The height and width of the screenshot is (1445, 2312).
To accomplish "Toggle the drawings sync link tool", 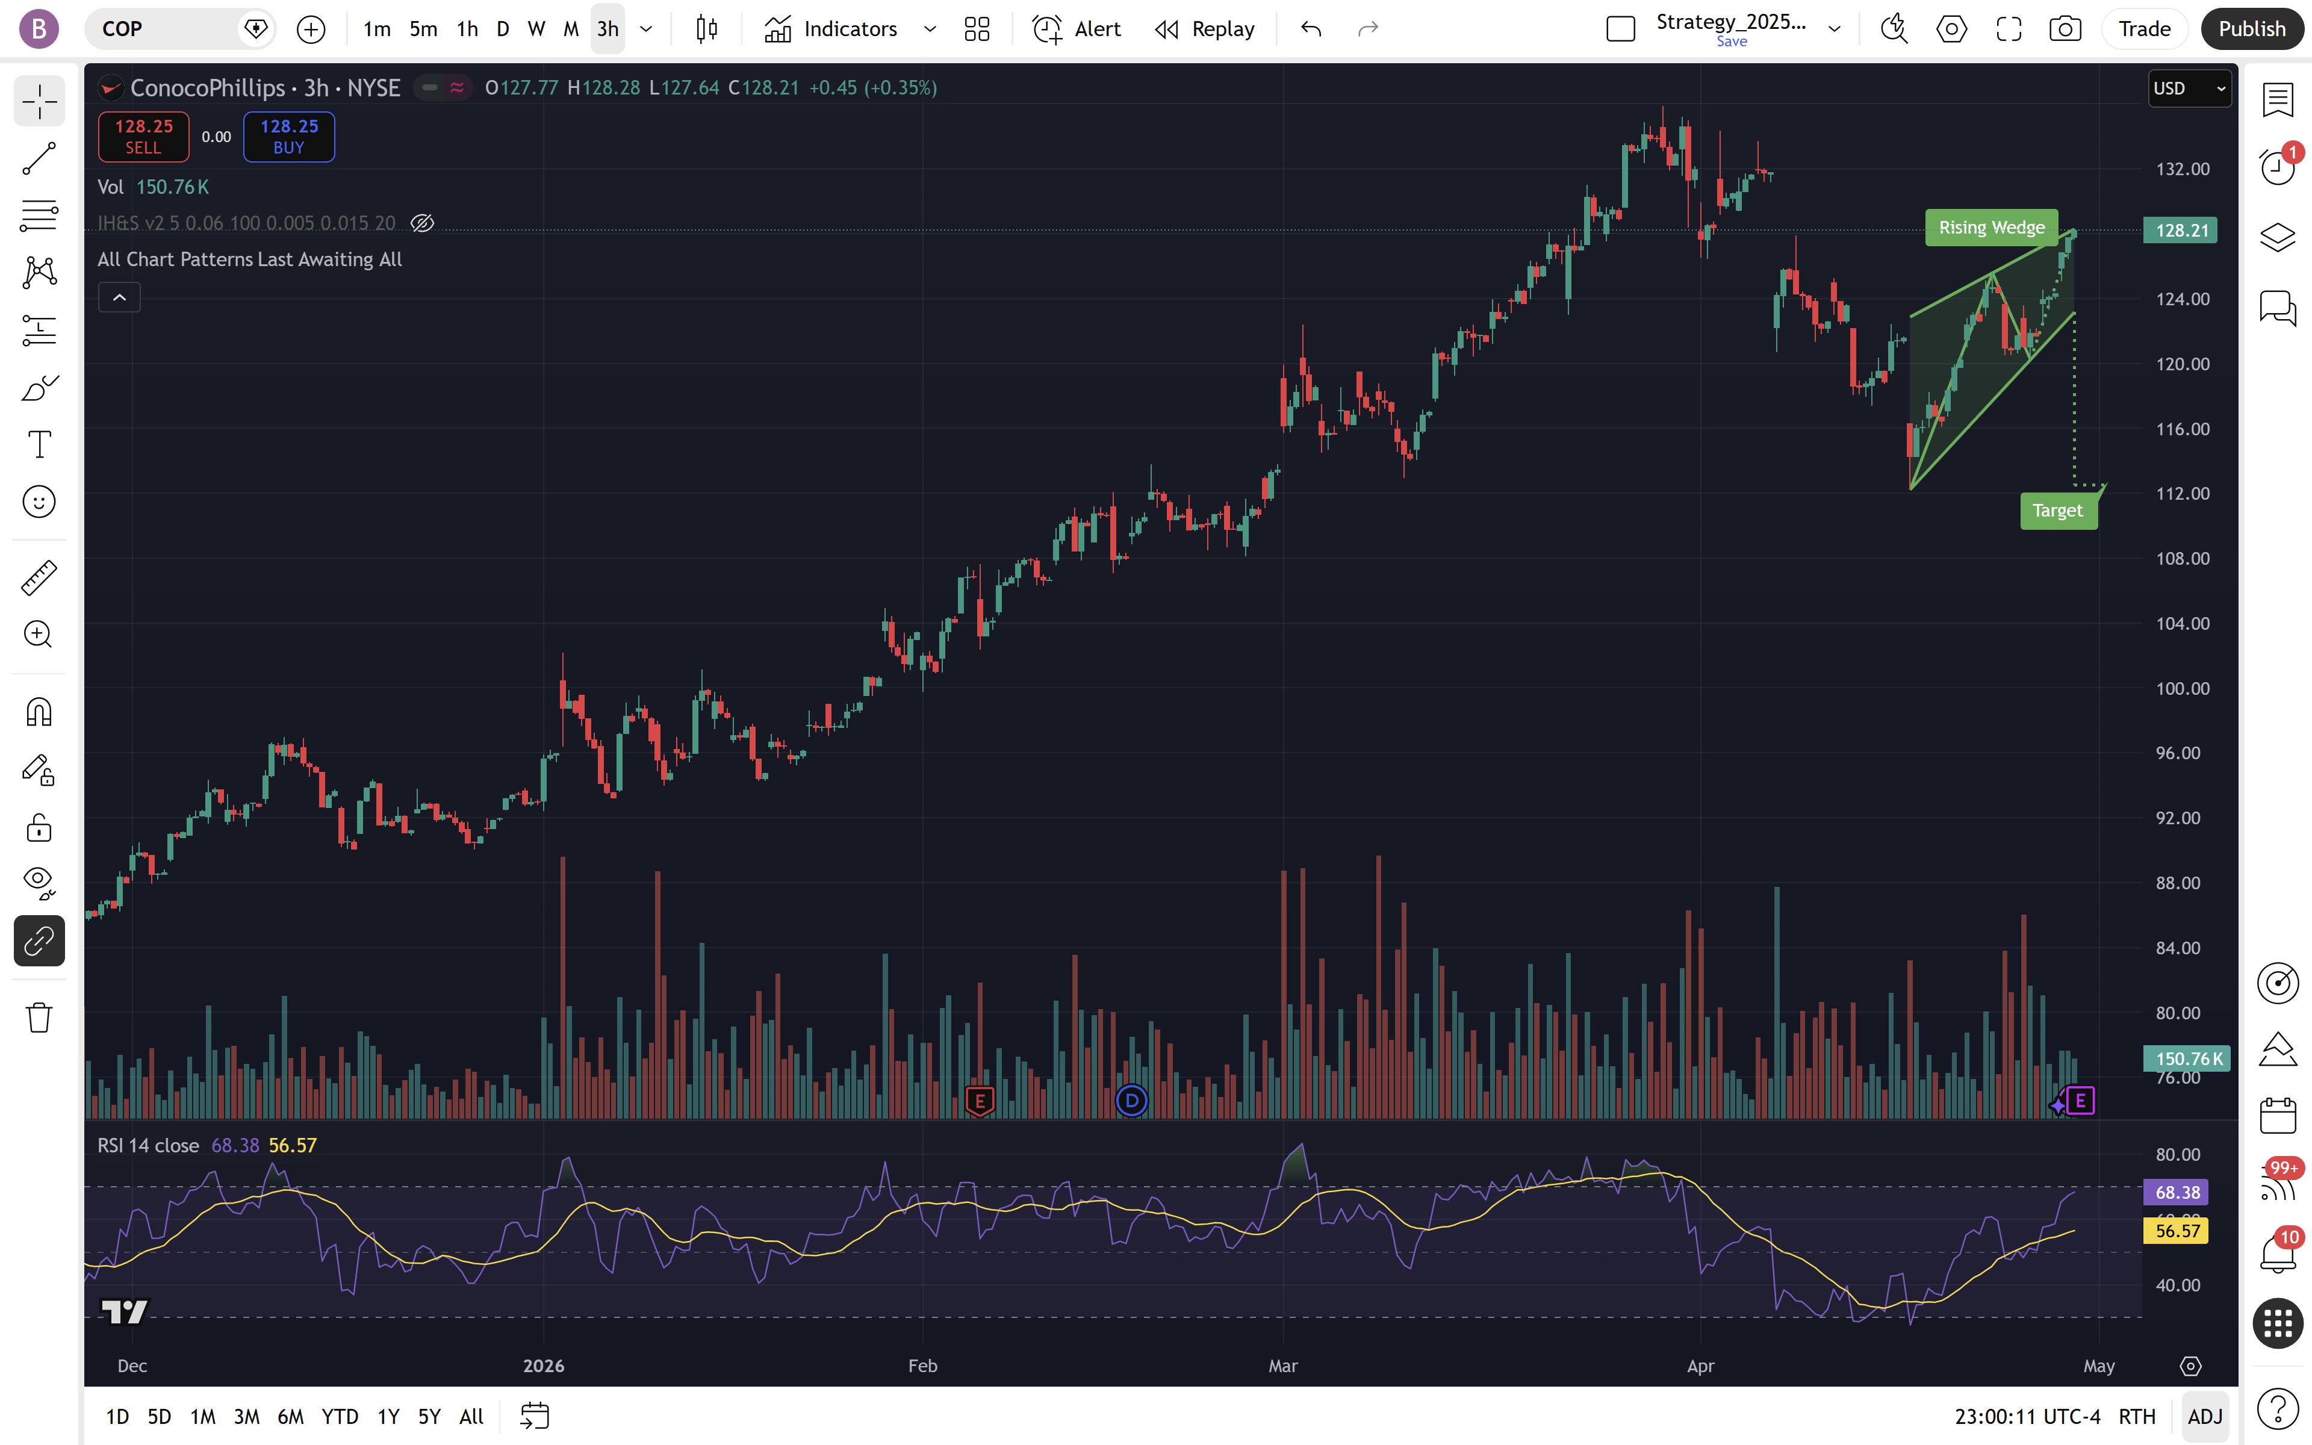I will pos(39,941).
